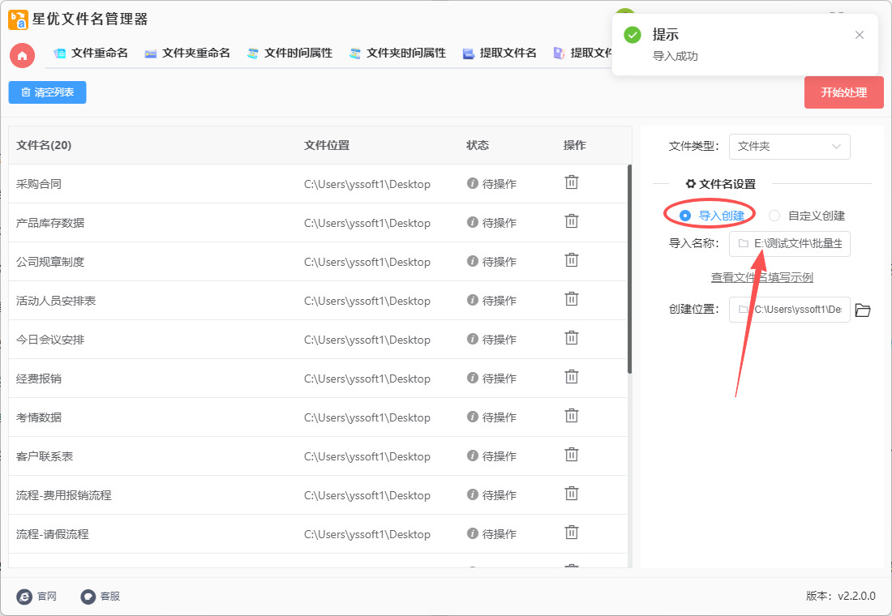Screen dimensions: 892x616
Task: Open 客服 chat icon in footer
Action: (x=88, y=597)
